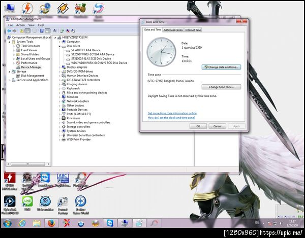Select Portable Devices category
305x238 pixels.
pos(77,110)
